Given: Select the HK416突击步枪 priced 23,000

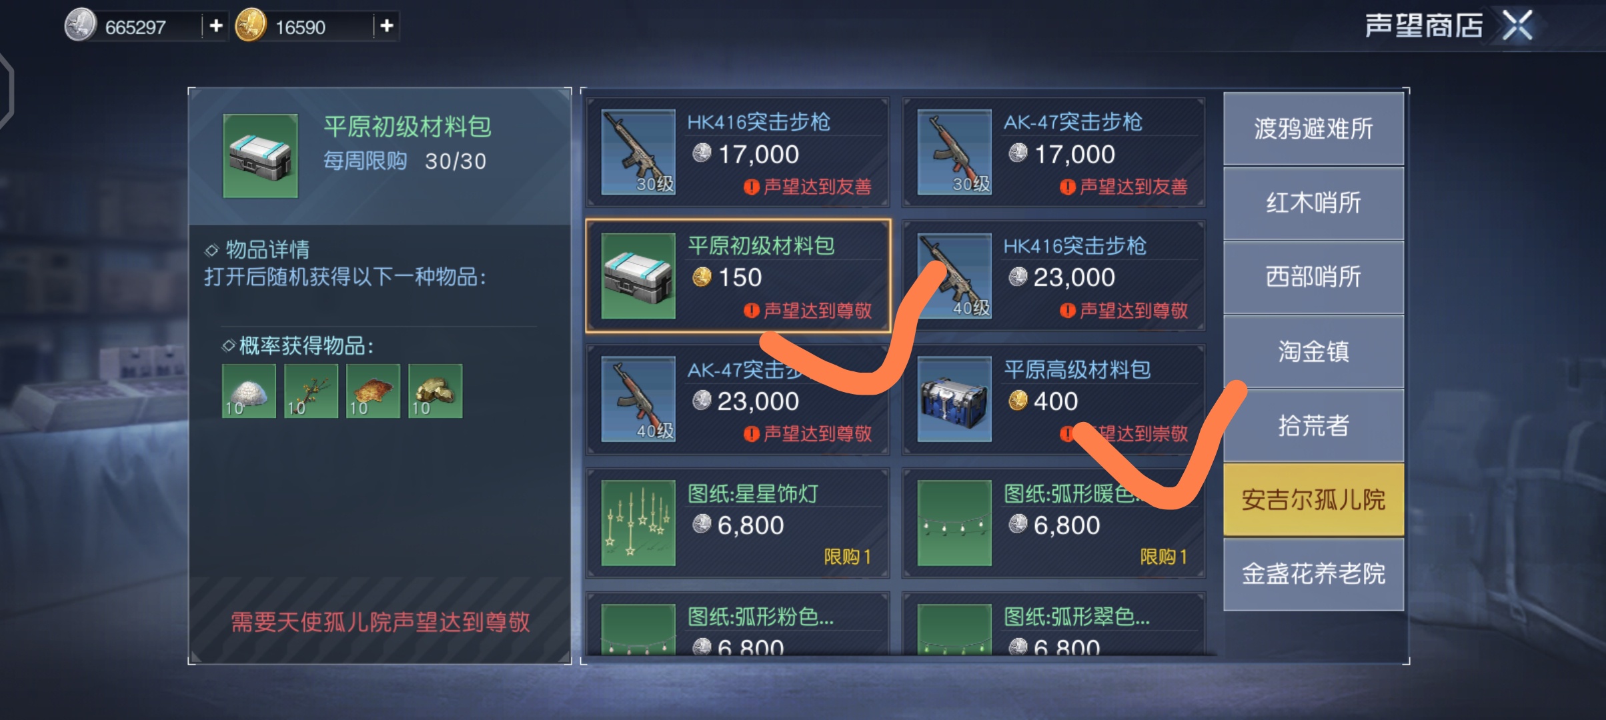Looking at the screenshot, I should click(x=1054, y=276).
